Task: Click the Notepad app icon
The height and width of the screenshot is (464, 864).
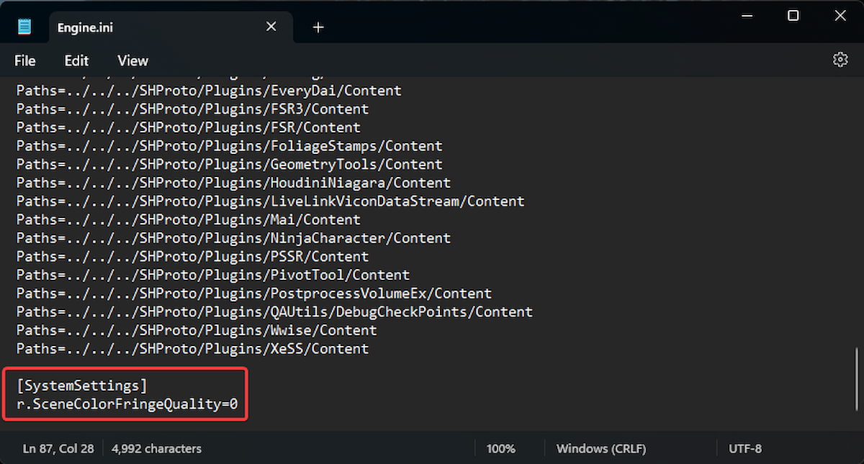Action: click(x=24, y=27)
